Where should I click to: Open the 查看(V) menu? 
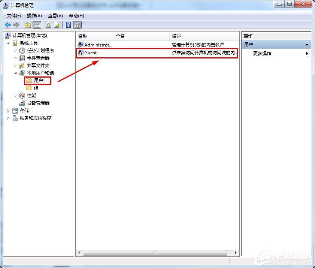(x=55, y=15)
